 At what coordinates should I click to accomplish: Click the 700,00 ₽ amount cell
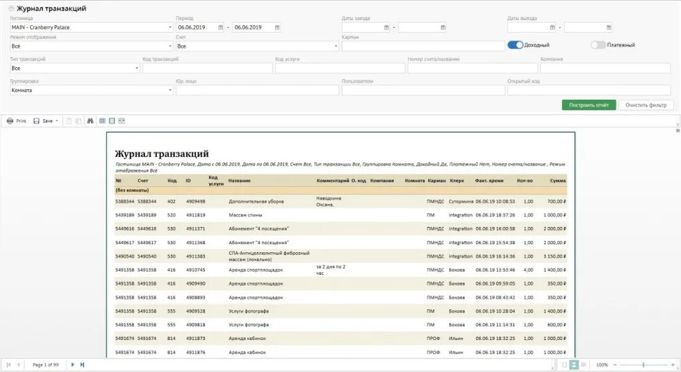[x=557, y=202]
